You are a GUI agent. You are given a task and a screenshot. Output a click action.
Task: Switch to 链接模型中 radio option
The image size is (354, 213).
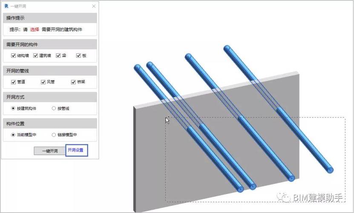pyautogui.click(x=54, y=135)
